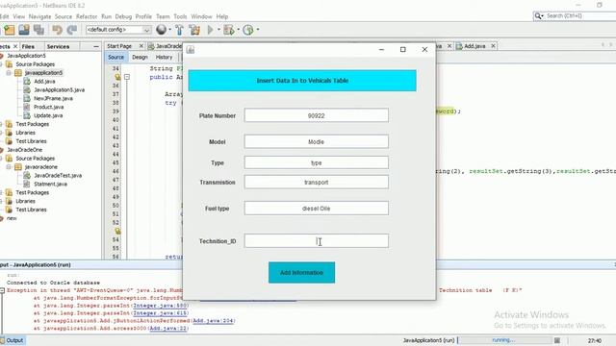Click the Save All toolbar icon
This screenshot has height=346, width=616.
coord(38,30)
